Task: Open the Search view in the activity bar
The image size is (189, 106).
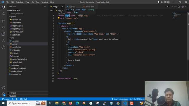Action: pos(3,14)
